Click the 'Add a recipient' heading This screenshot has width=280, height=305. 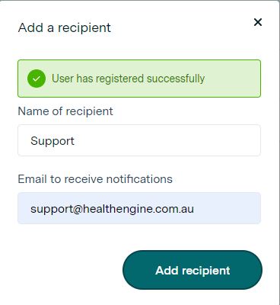[65, 27]
